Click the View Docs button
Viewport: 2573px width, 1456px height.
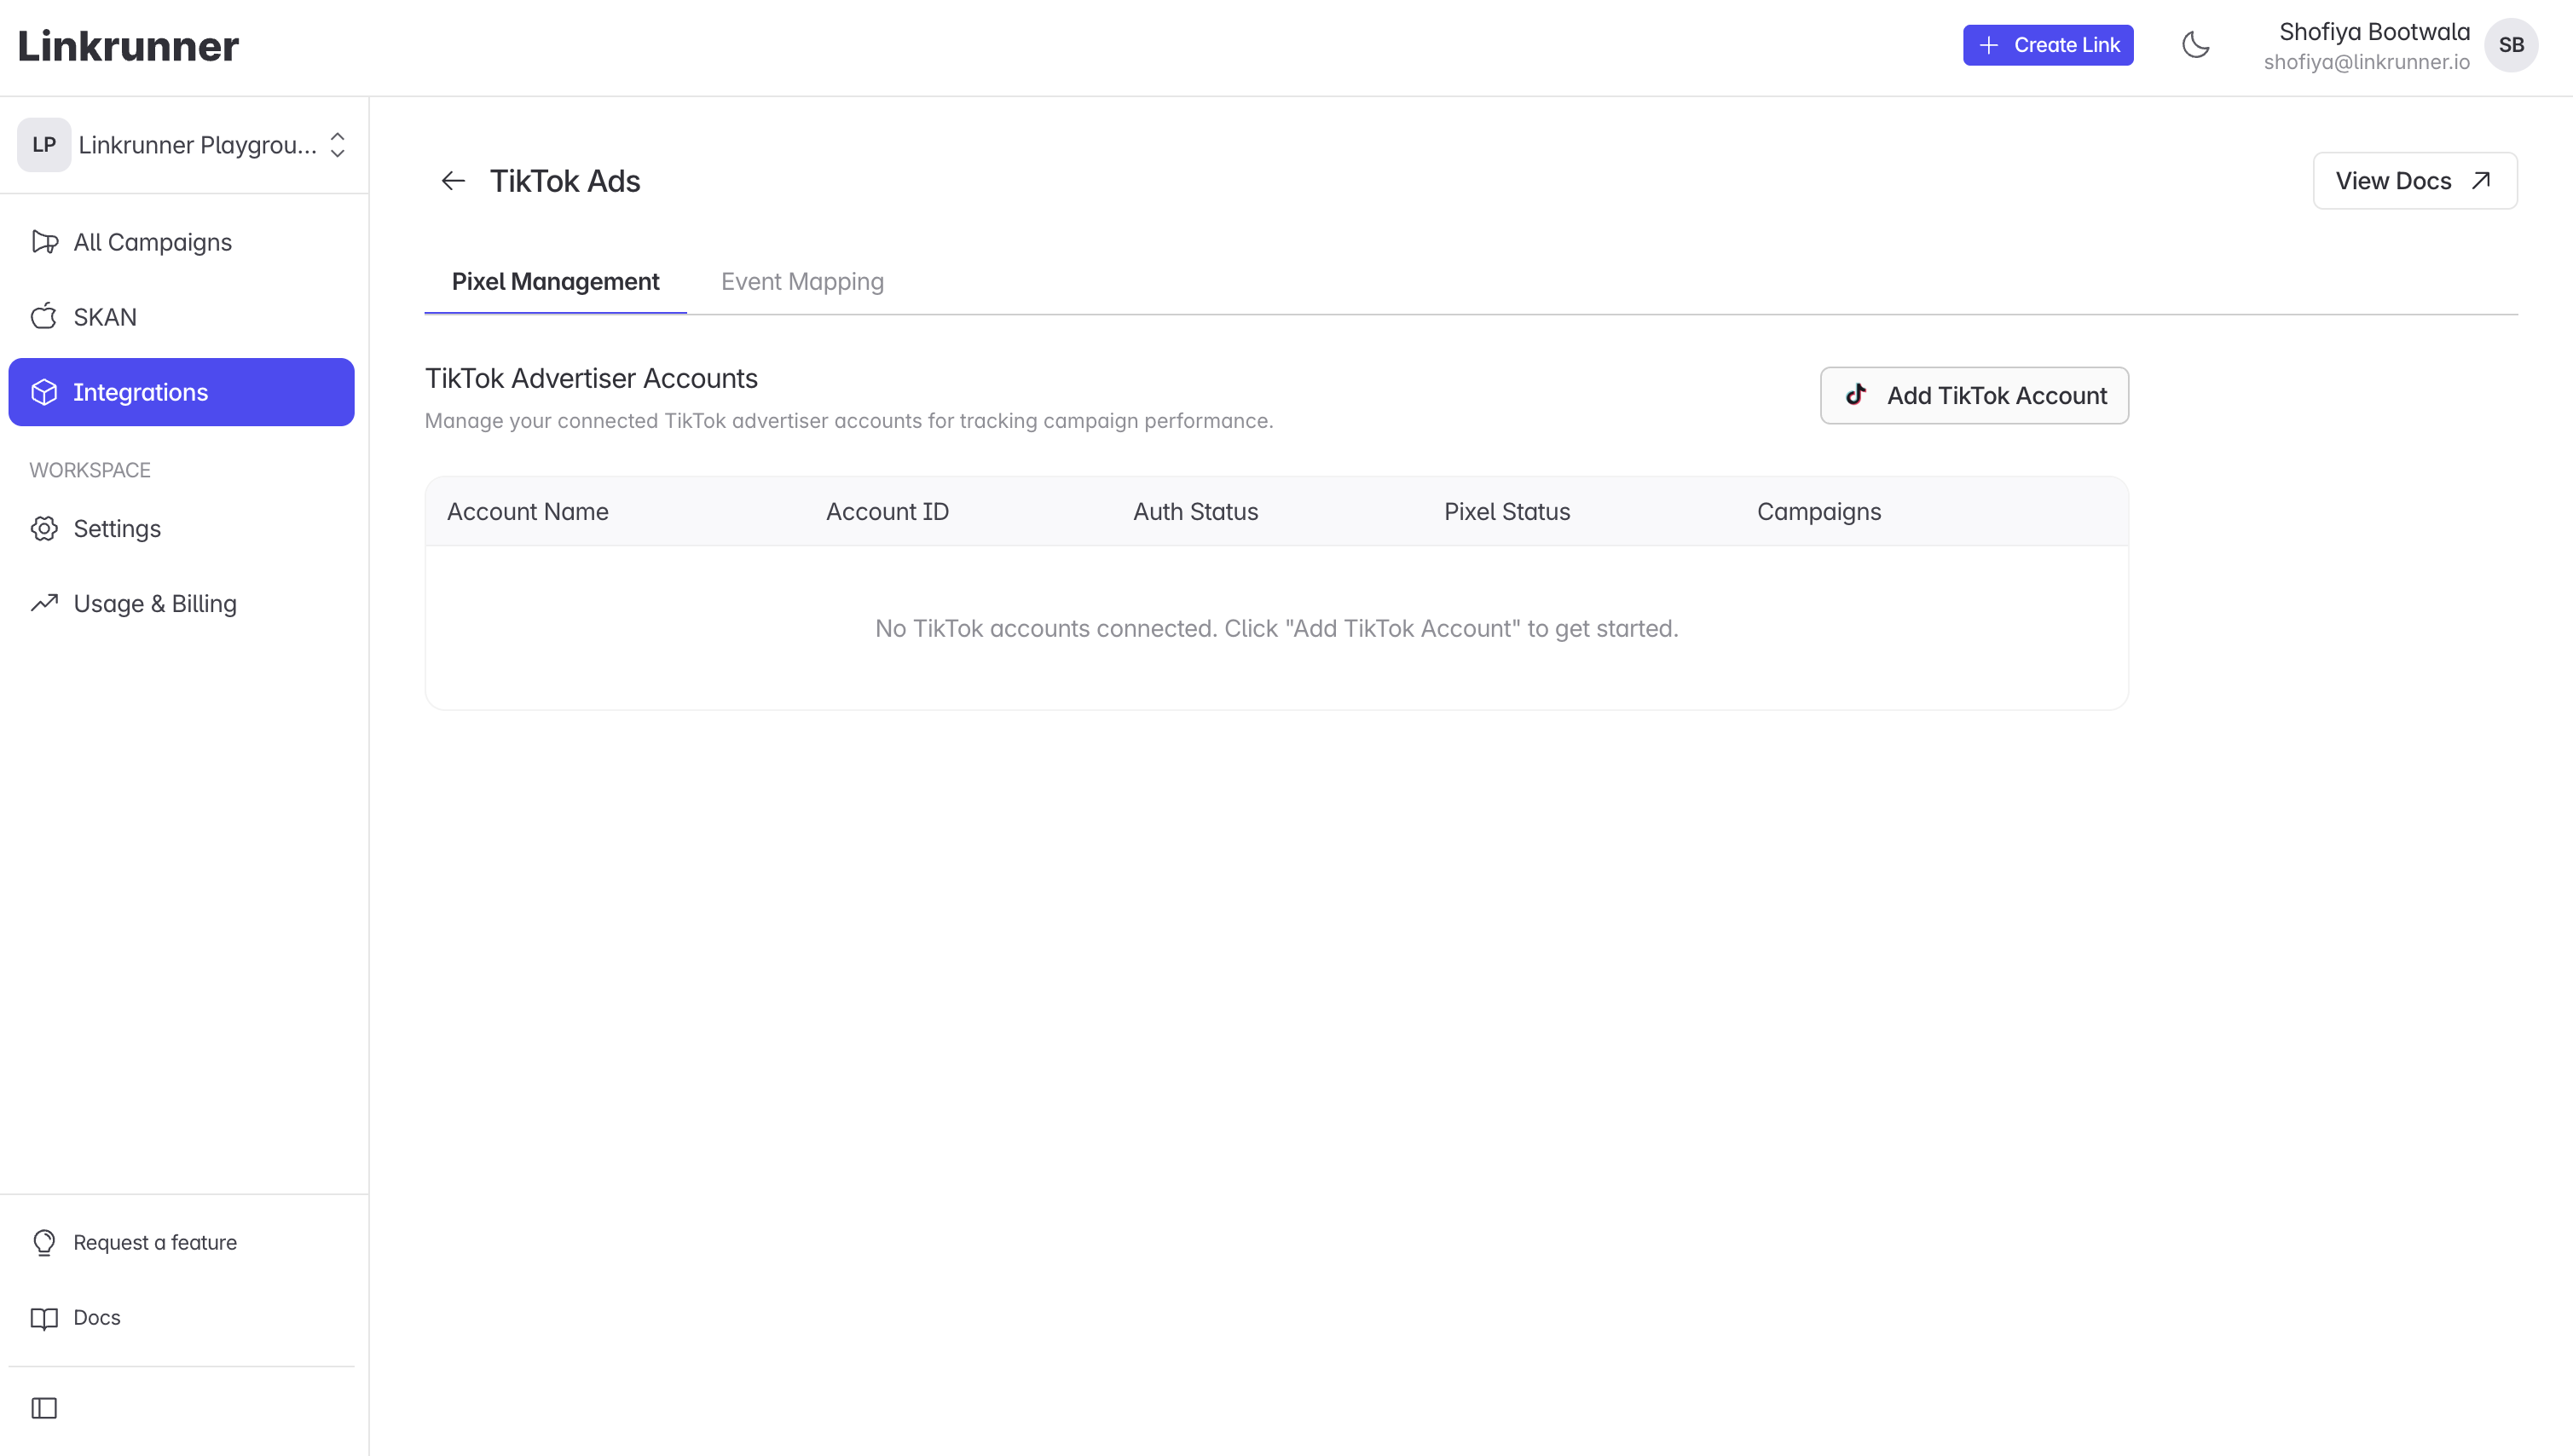point(2414,181)
